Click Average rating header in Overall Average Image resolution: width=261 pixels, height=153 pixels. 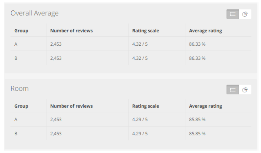(x=205, y=31)
